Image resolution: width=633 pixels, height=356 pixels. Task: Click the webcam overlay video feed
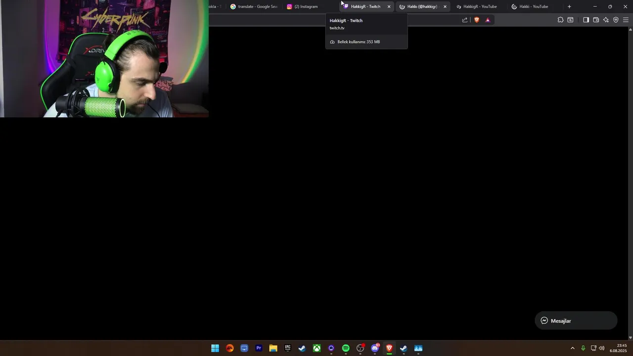[x=104, y=58]
